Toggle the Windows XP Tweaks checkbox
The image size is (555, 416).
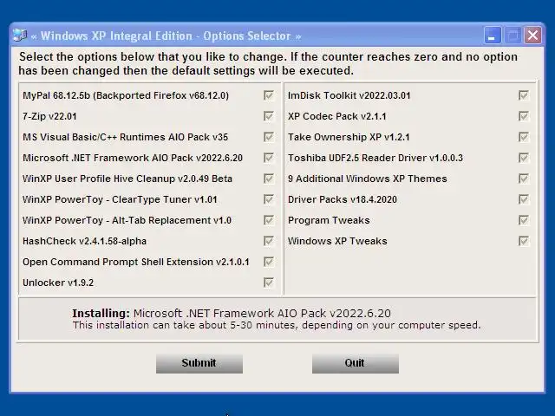(x=524, y=241)
